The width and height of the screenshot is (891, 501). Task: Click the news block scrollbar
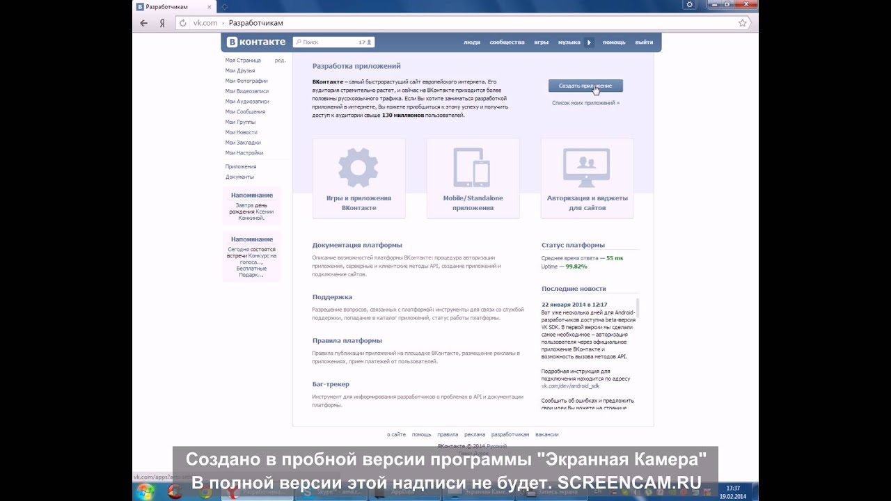(x=638, y=308)
